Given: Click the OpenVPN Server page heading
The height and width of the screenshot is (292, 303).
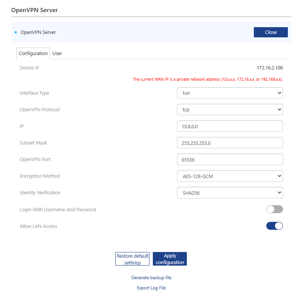Looking at the screenshot, I should coord(34,10).
